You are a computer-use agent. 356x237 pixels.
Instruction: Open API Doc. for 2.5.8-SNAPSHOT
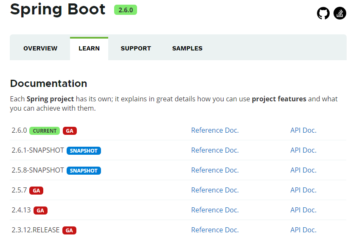coord(303,170)
